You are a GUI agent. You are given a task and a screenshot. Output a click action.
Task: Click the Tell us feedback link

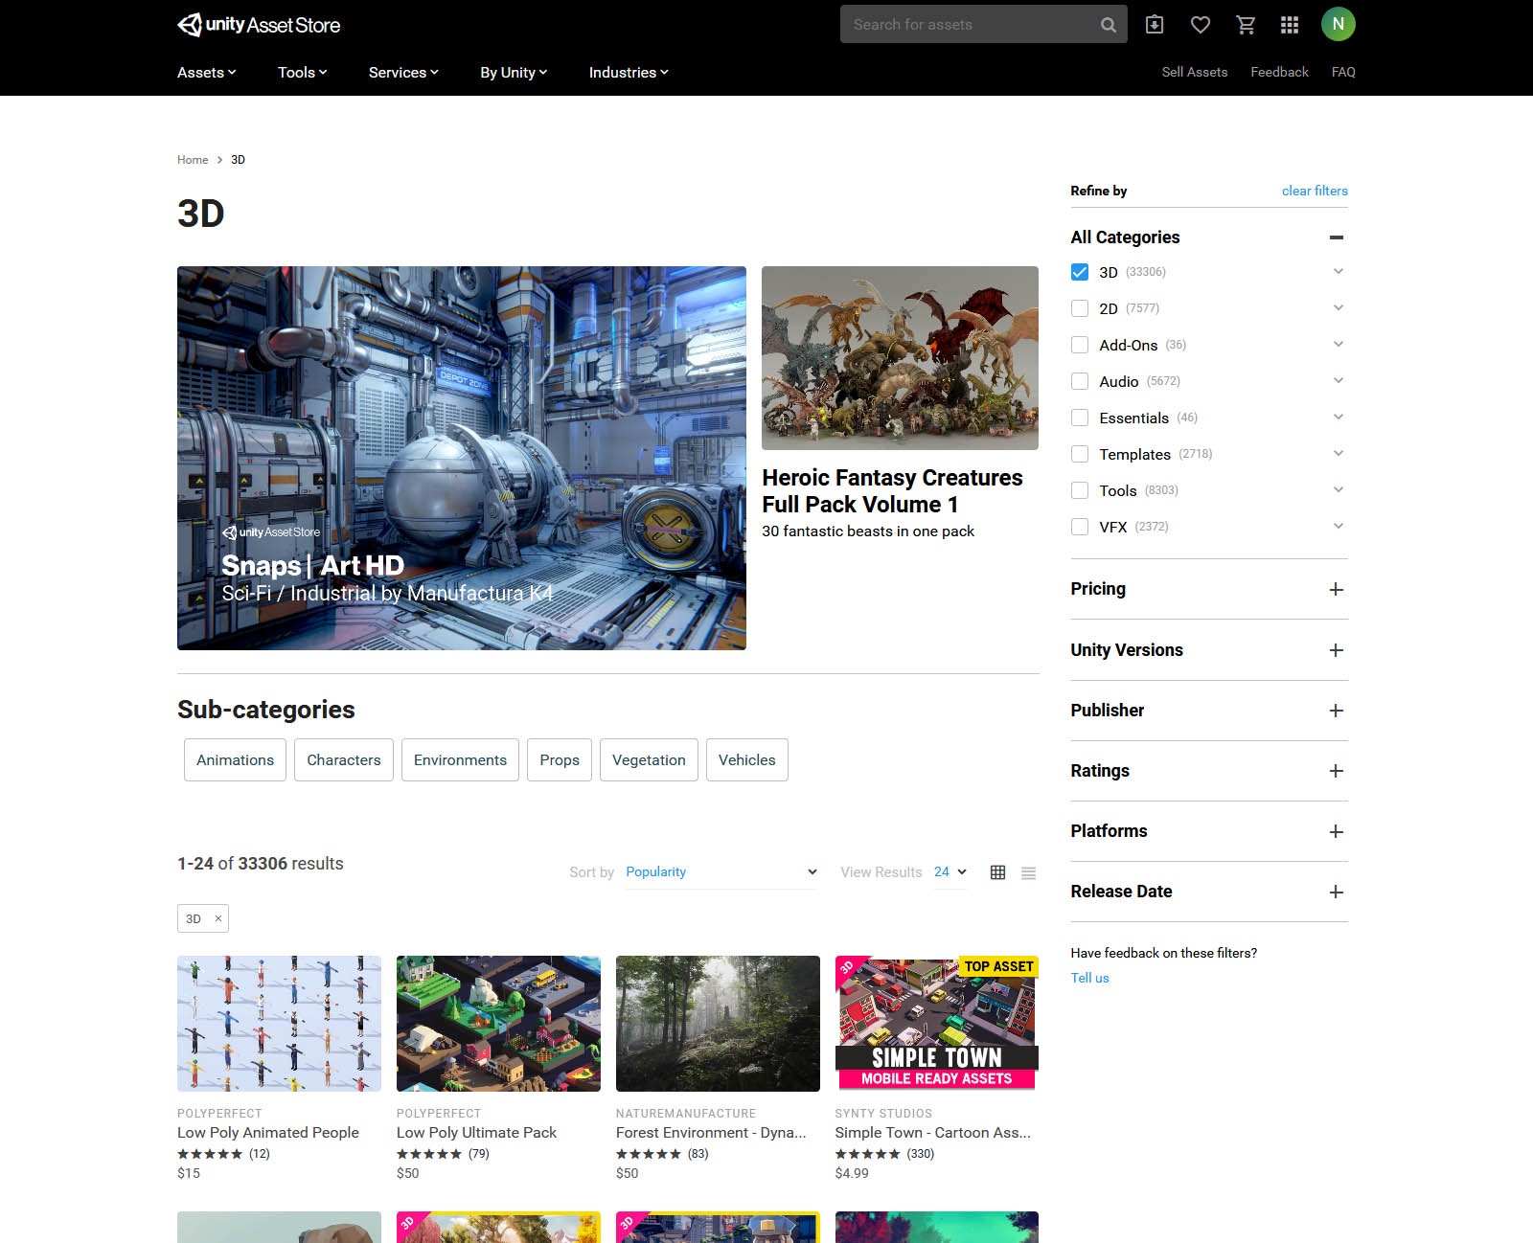click(x=1089, y=978)
